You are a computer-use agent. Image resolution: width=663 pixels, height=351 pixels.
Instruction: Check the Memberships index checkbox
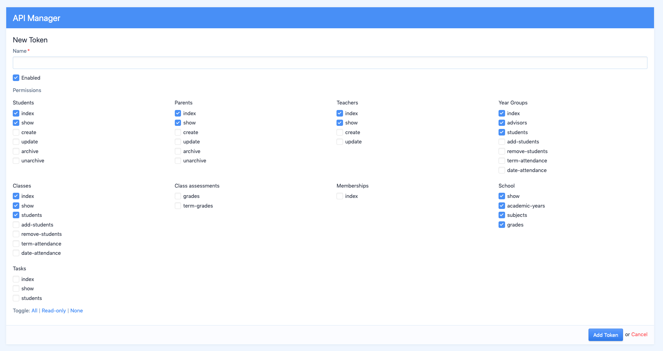pos(340,196)
